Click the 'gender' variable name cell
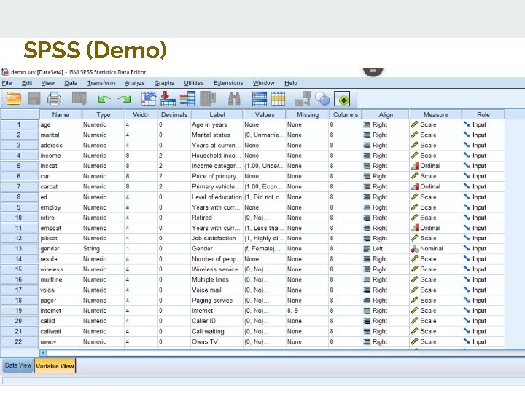The image size is (525, 393). point(61,249)
